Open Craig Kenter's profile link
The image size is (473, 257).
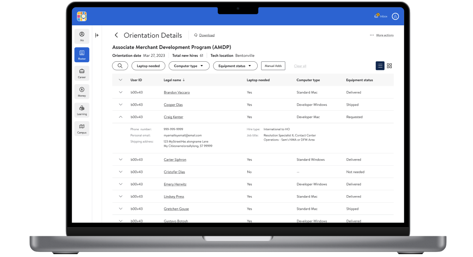pyautogui.click(x=173, y=117)
